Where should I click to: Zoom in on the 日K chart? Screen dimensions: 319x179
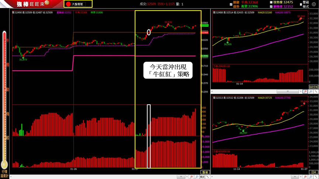point(305,177)
